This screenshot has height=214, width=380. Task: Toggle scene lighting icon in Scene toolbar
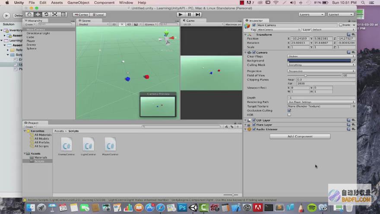coord(122,24)
